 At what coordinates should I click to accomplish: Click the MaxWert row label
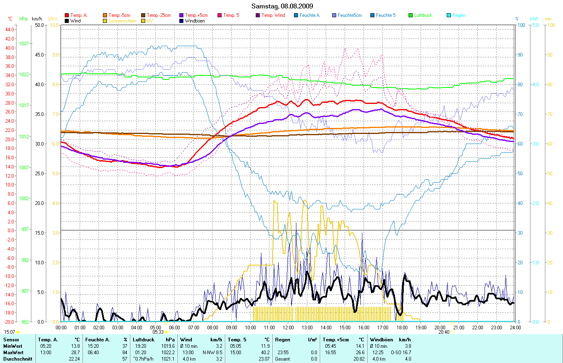tap(13, 353)
